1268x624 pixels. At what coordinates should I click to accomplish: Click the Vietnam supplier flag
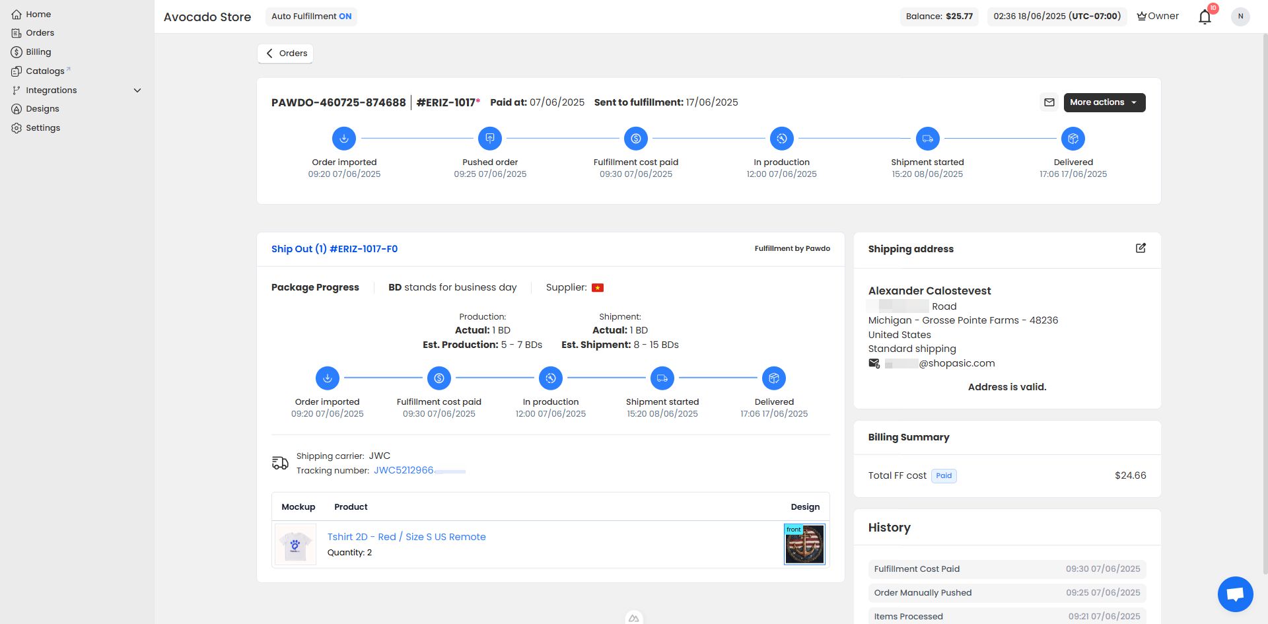(x=598, y=287)
